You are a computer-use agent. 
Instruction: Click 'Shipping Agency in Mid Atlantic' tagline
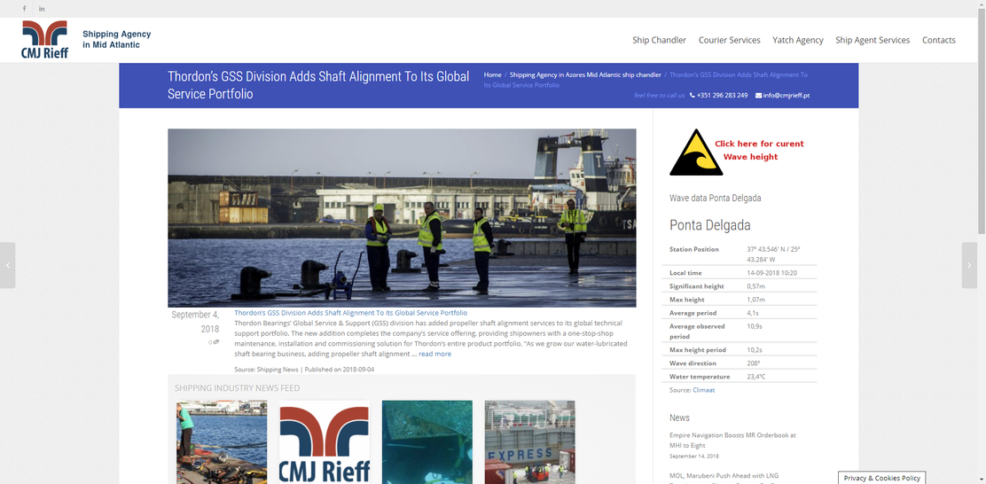(117, 40)
